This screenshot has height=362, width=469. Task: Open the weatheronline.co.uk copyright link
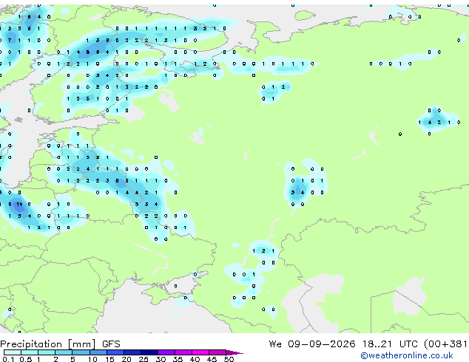407,355
